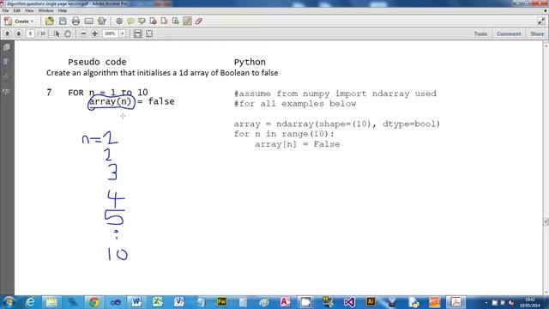Open the Customize gear icon in the toolbar
The image size is (549, 309).
coord(119,21)
